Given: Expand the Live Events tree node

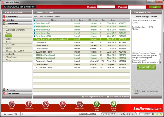Looking at the screenshot, I should coord(4,54).
